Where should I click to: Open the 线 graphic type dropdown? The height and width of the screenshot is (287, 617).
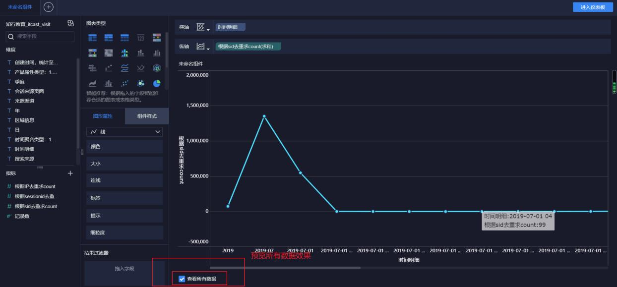click(x=124, y=132)
